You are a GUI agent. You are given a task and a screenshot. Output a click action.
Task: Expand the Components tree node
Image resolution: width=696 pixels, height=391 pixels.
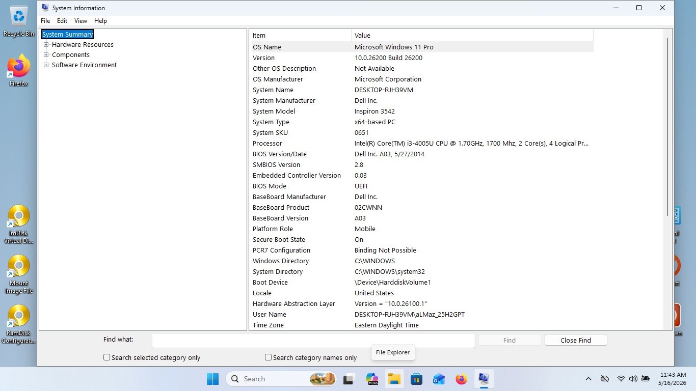pos(46,54)
